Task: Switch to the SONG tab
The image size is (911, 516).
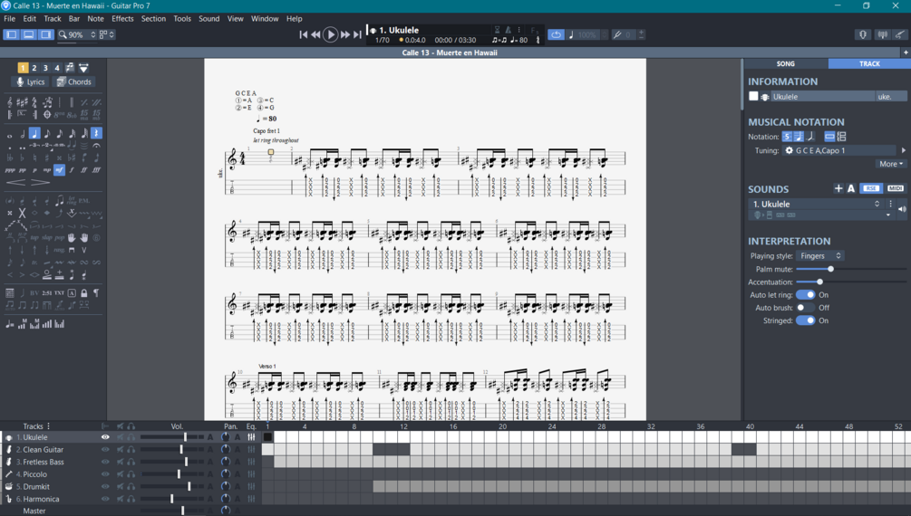Action: [x=786, y=64]
